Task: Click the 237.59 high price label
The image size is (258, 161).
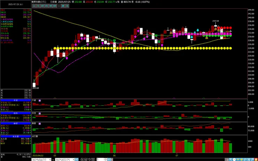Action: tap(215, 21)
